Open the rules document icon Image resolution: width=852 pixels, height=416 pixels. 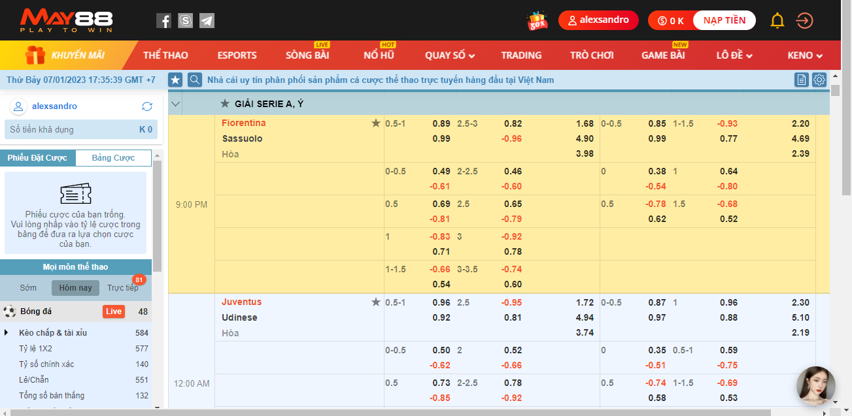(x=801, y=80)
